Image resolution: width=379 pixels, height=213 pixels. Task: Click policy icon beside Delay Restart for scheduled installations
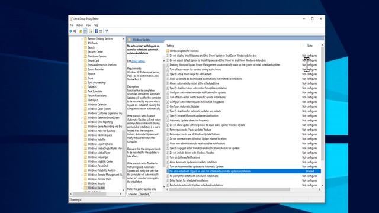coord(168,180)
